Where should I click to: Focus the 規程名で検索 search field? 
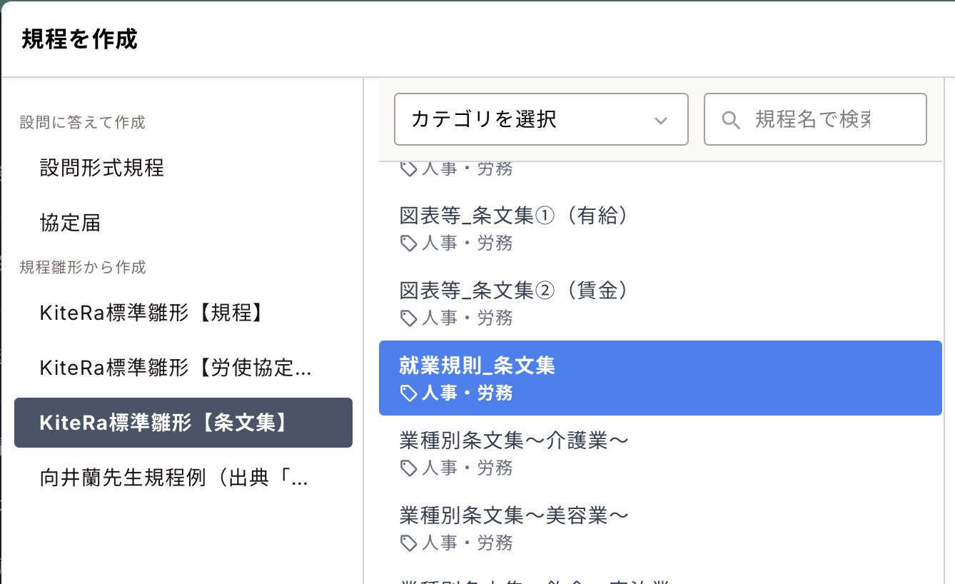coord(828,119)
